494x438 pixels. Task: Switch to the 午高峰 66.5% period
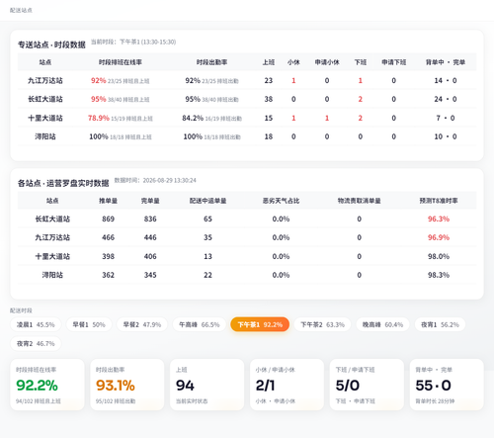point(200,324)
